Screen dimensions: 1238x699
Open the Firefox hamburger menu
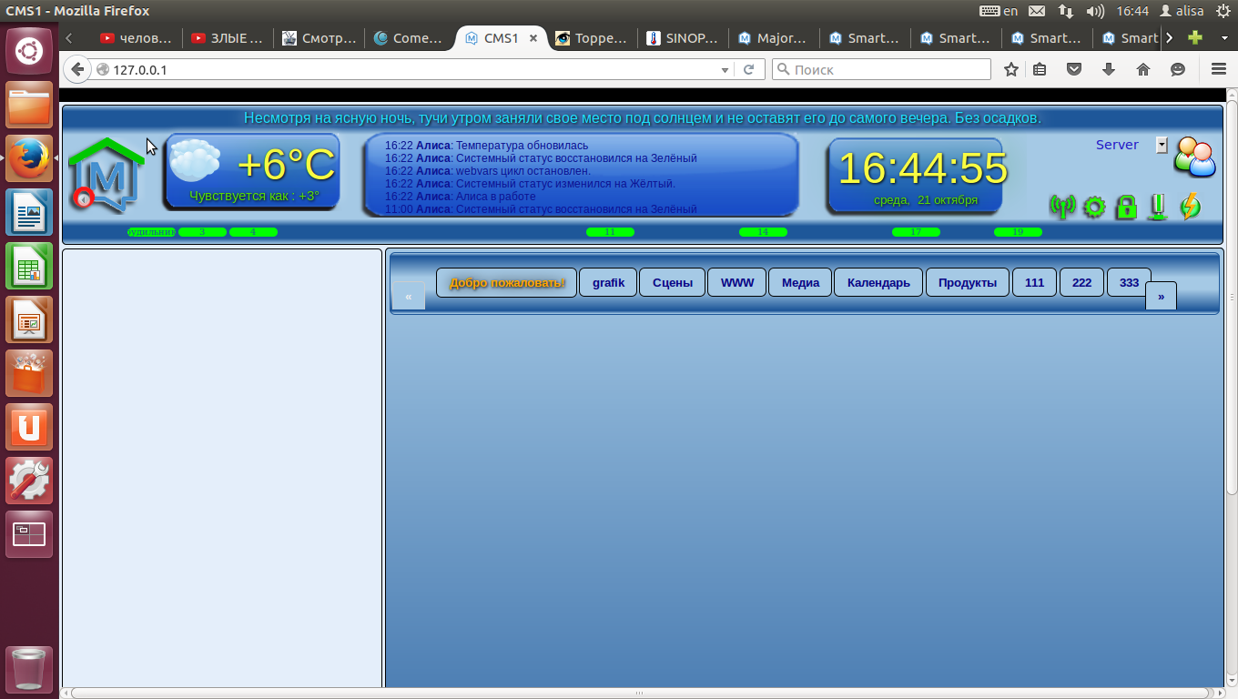click(x=1219, y=69)
